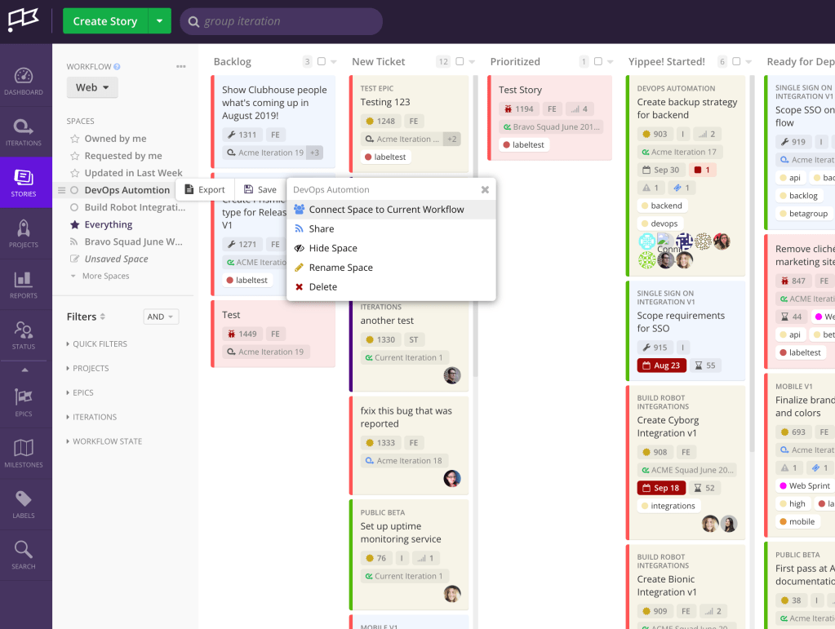Select Rename Space from the context menu

[x=340, y=267]
